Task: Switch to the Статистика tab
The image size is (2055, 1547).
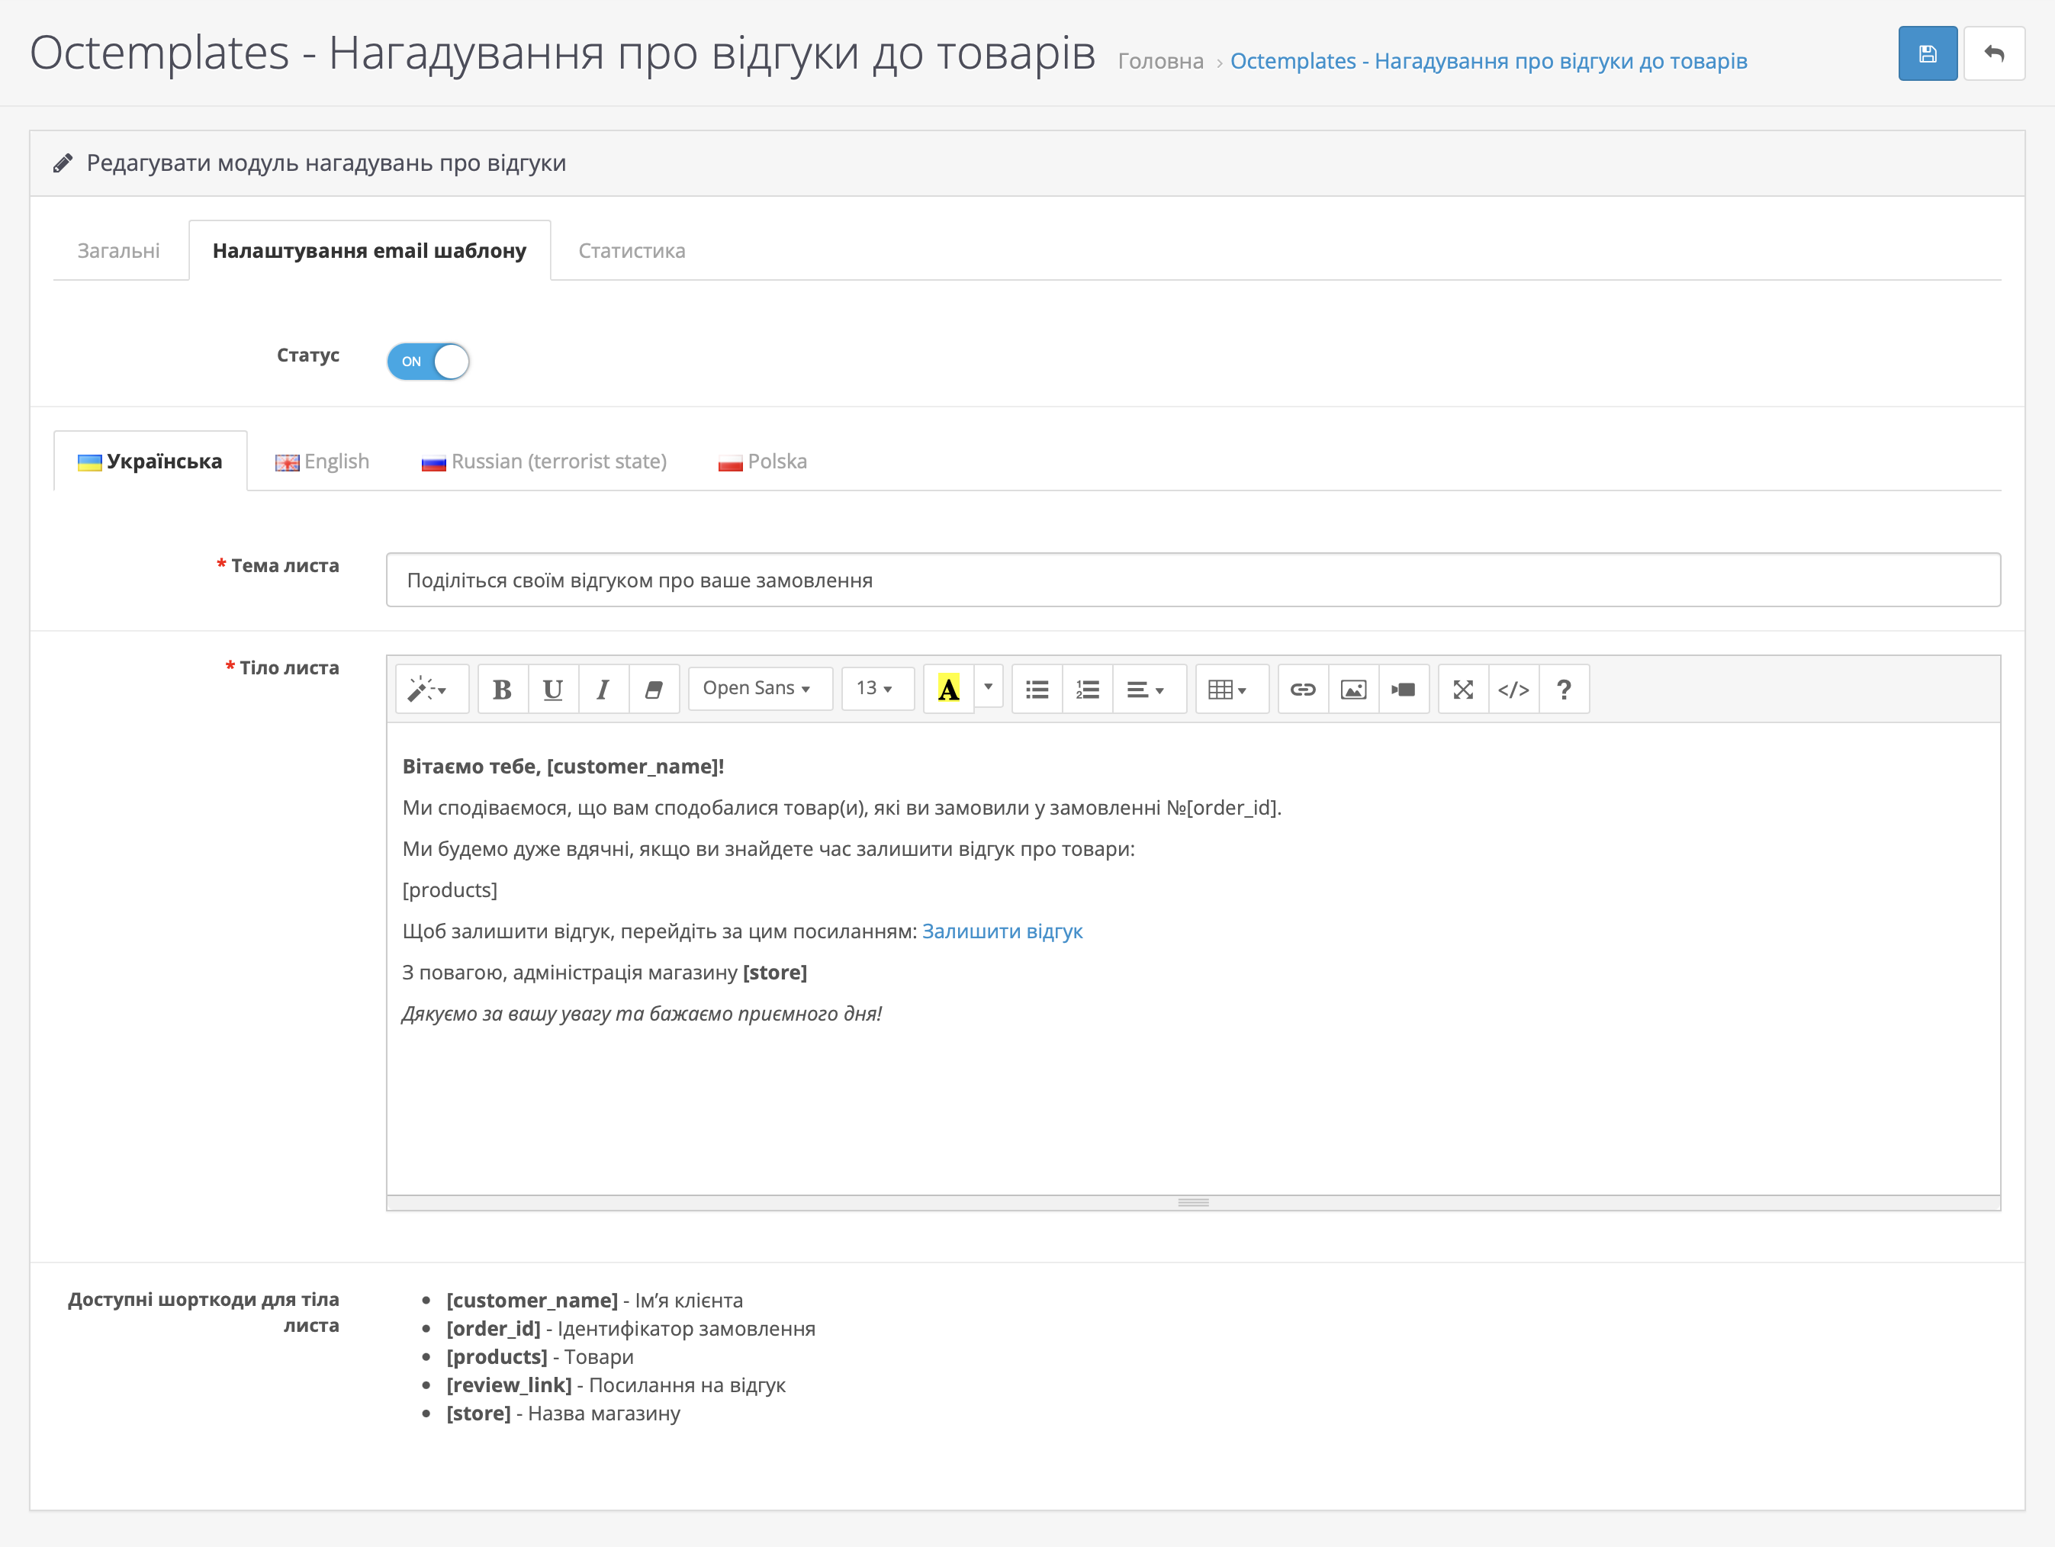Action: [x=632, y=251]
